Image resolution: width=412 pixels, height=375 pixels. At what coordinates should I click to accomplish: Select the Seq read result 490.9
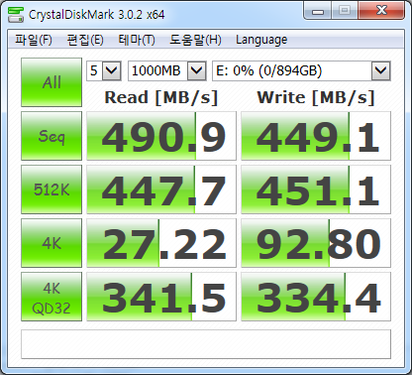coord(161,136)
